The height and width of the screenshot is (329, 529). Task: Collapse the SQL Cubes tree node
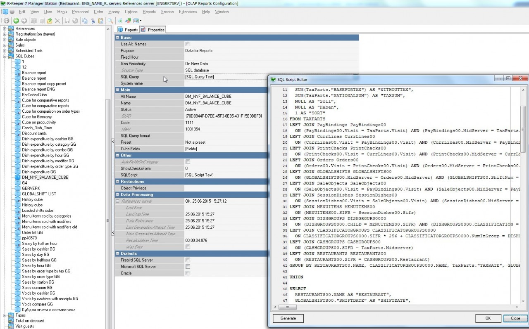[5, 56]
